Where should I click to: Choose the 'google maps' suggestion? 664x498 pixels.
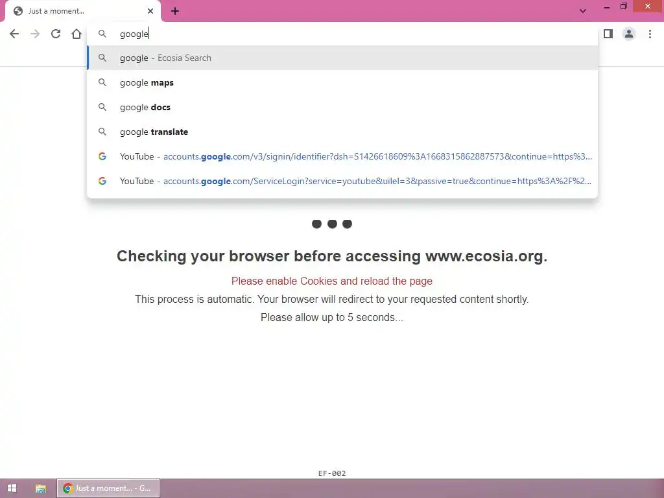tap(342, 82)
